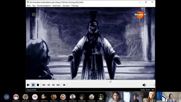Image resolution: width=181 pixels, height=102 pixels.
Task: Show the +35 additional participants
Action: click(x=7, y=97)
